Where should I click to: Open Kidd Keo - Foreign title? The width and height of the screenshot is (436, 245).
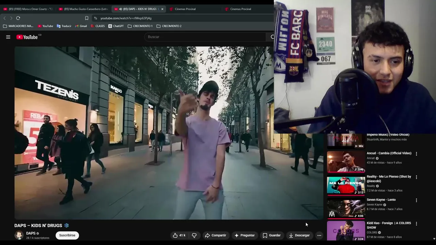(x=389, y=225)
